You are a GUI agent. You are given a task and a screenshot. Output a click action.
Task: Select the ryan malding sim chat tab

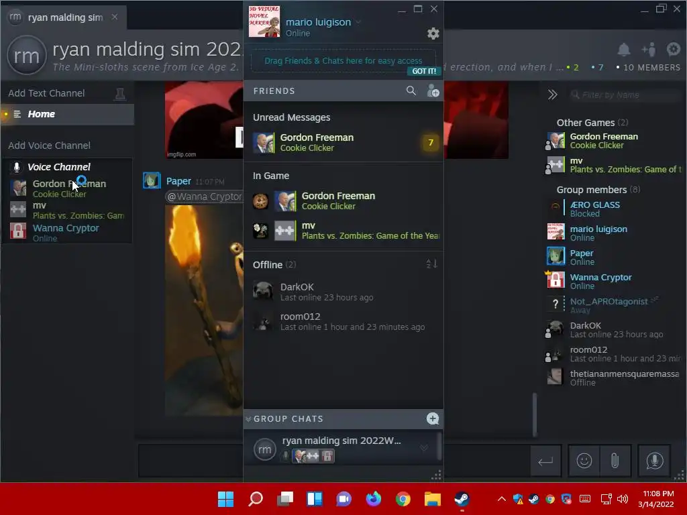tap(65, 17)
